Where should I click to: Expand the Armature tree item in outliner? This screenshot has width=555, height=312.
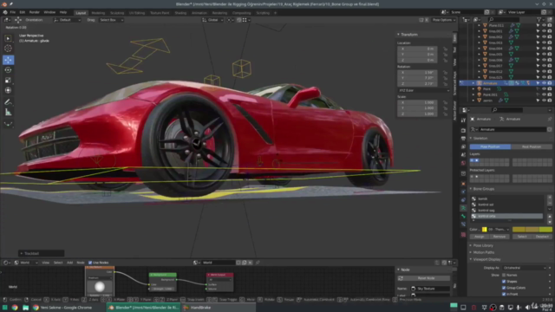coord(473,83)
